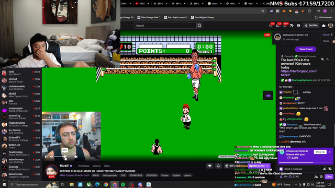Pause the Mizkif stream

click(x=46, y=157)
